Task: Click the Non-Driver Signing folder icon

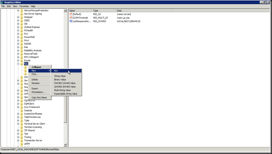Action: point(22,14)
